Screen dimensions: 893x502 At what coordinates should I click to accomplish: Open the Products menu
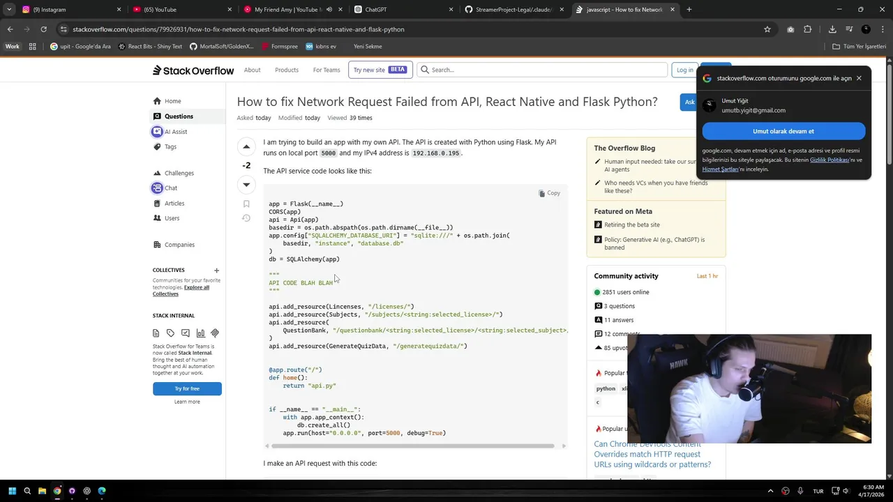point(287,70)
